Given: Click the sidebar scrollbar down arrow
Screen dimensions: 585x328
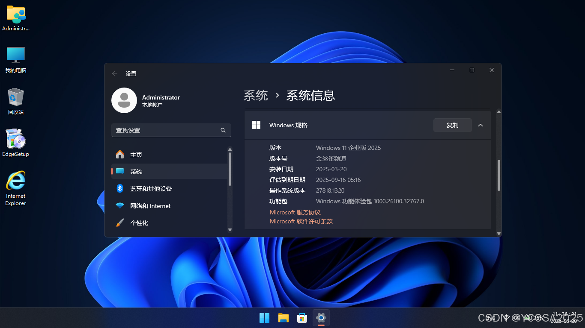Looking at the screenshot, I should point(230,230).
